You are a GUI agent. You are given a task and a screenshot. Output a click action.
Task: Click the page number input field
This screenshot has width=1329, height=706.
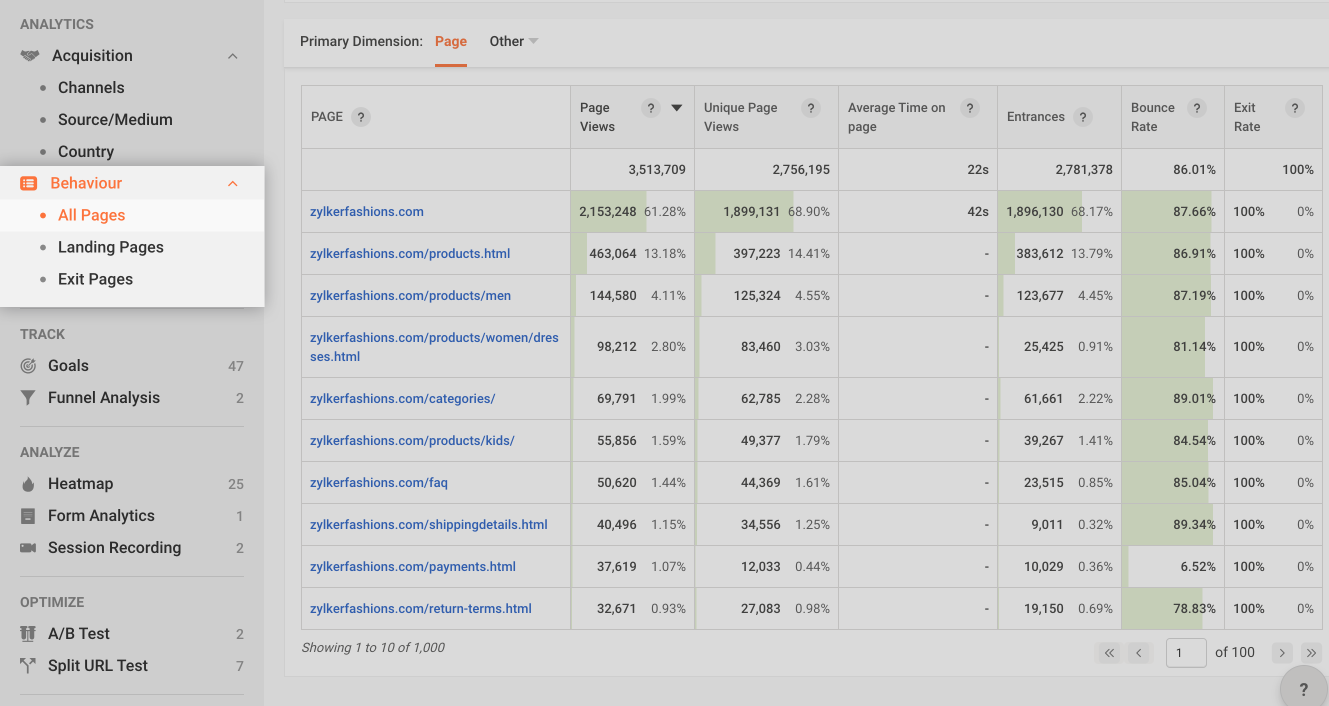point(1185,653)
